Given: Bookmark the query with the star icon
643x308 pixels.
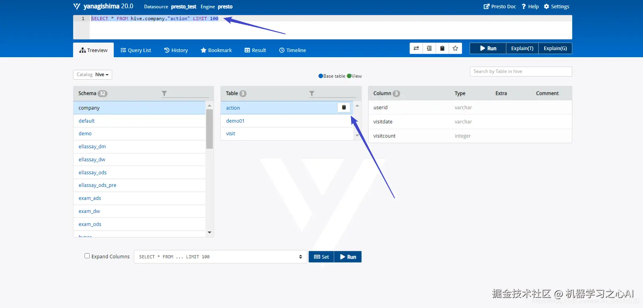Looking at the screenshot, I should pos(455,49).
